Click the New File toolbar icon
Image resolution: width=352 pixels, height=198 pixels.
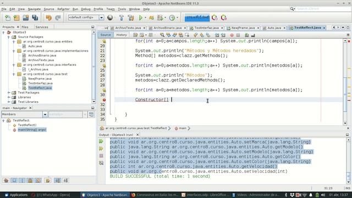click(x=8, y=18)
